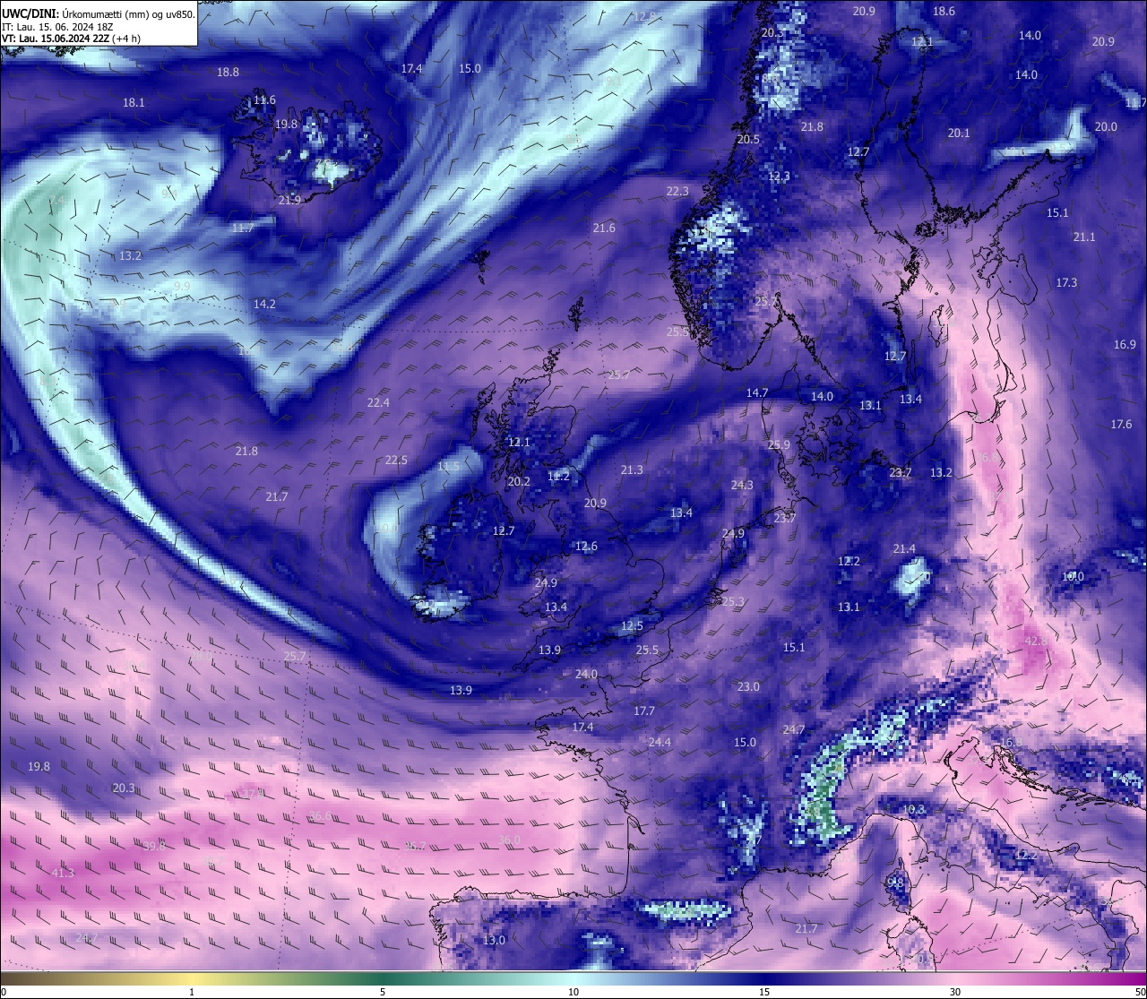Click the colour scale label 50
The width and height of the screenshot is (1147, 999).
tap(1139, 992)
